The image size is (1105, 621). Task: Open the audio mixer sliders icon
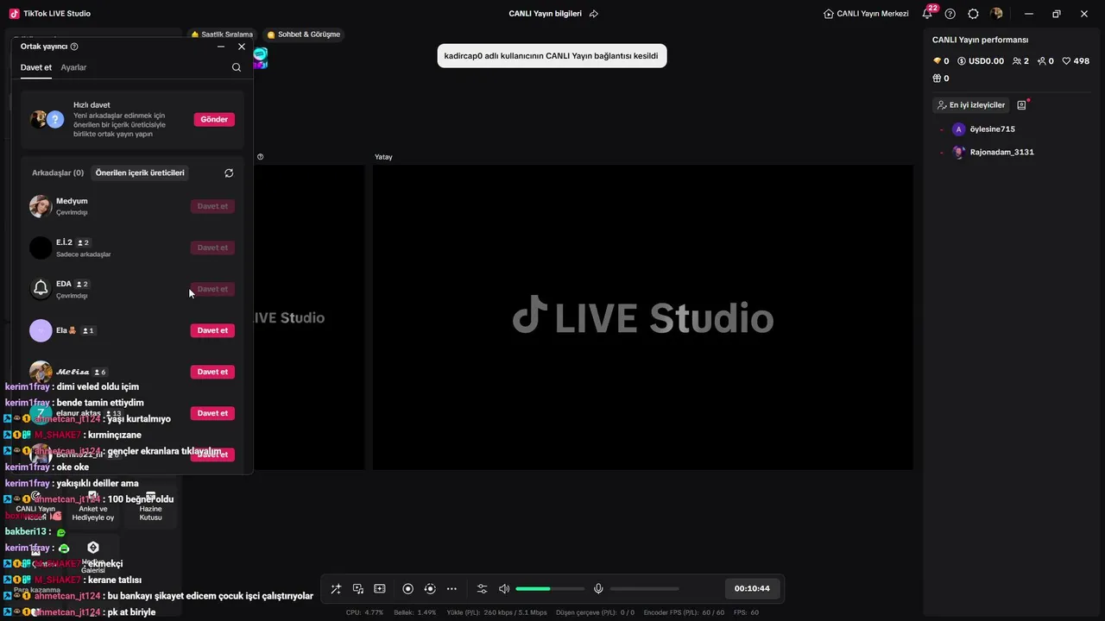482,588
